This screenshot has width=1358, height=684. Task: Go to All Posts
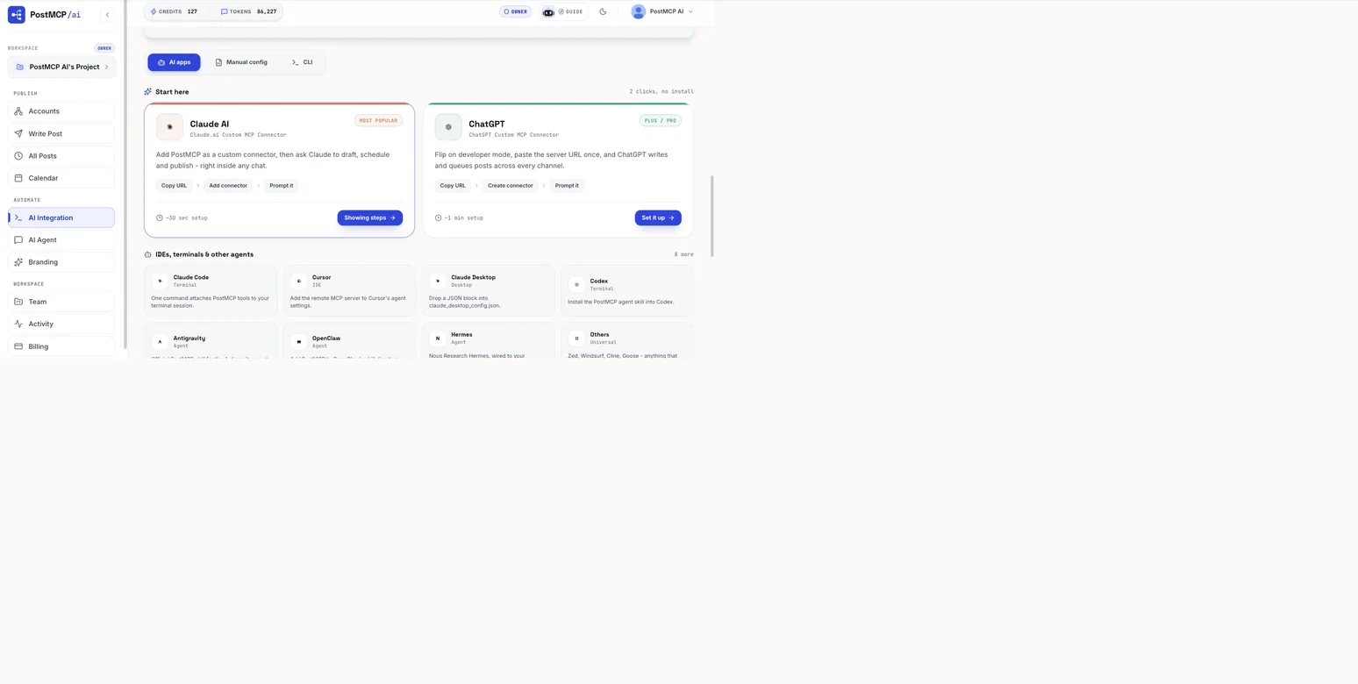tap(61, 156)
